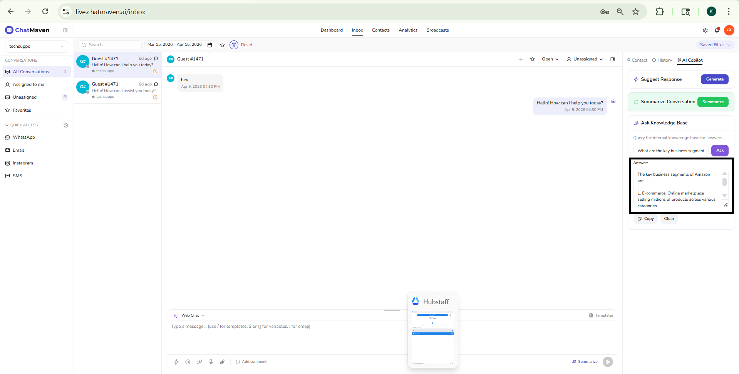This screenshot has height=374, width=739.
Task: Toggle the right details panel
Action: click(x=612, y=59)
